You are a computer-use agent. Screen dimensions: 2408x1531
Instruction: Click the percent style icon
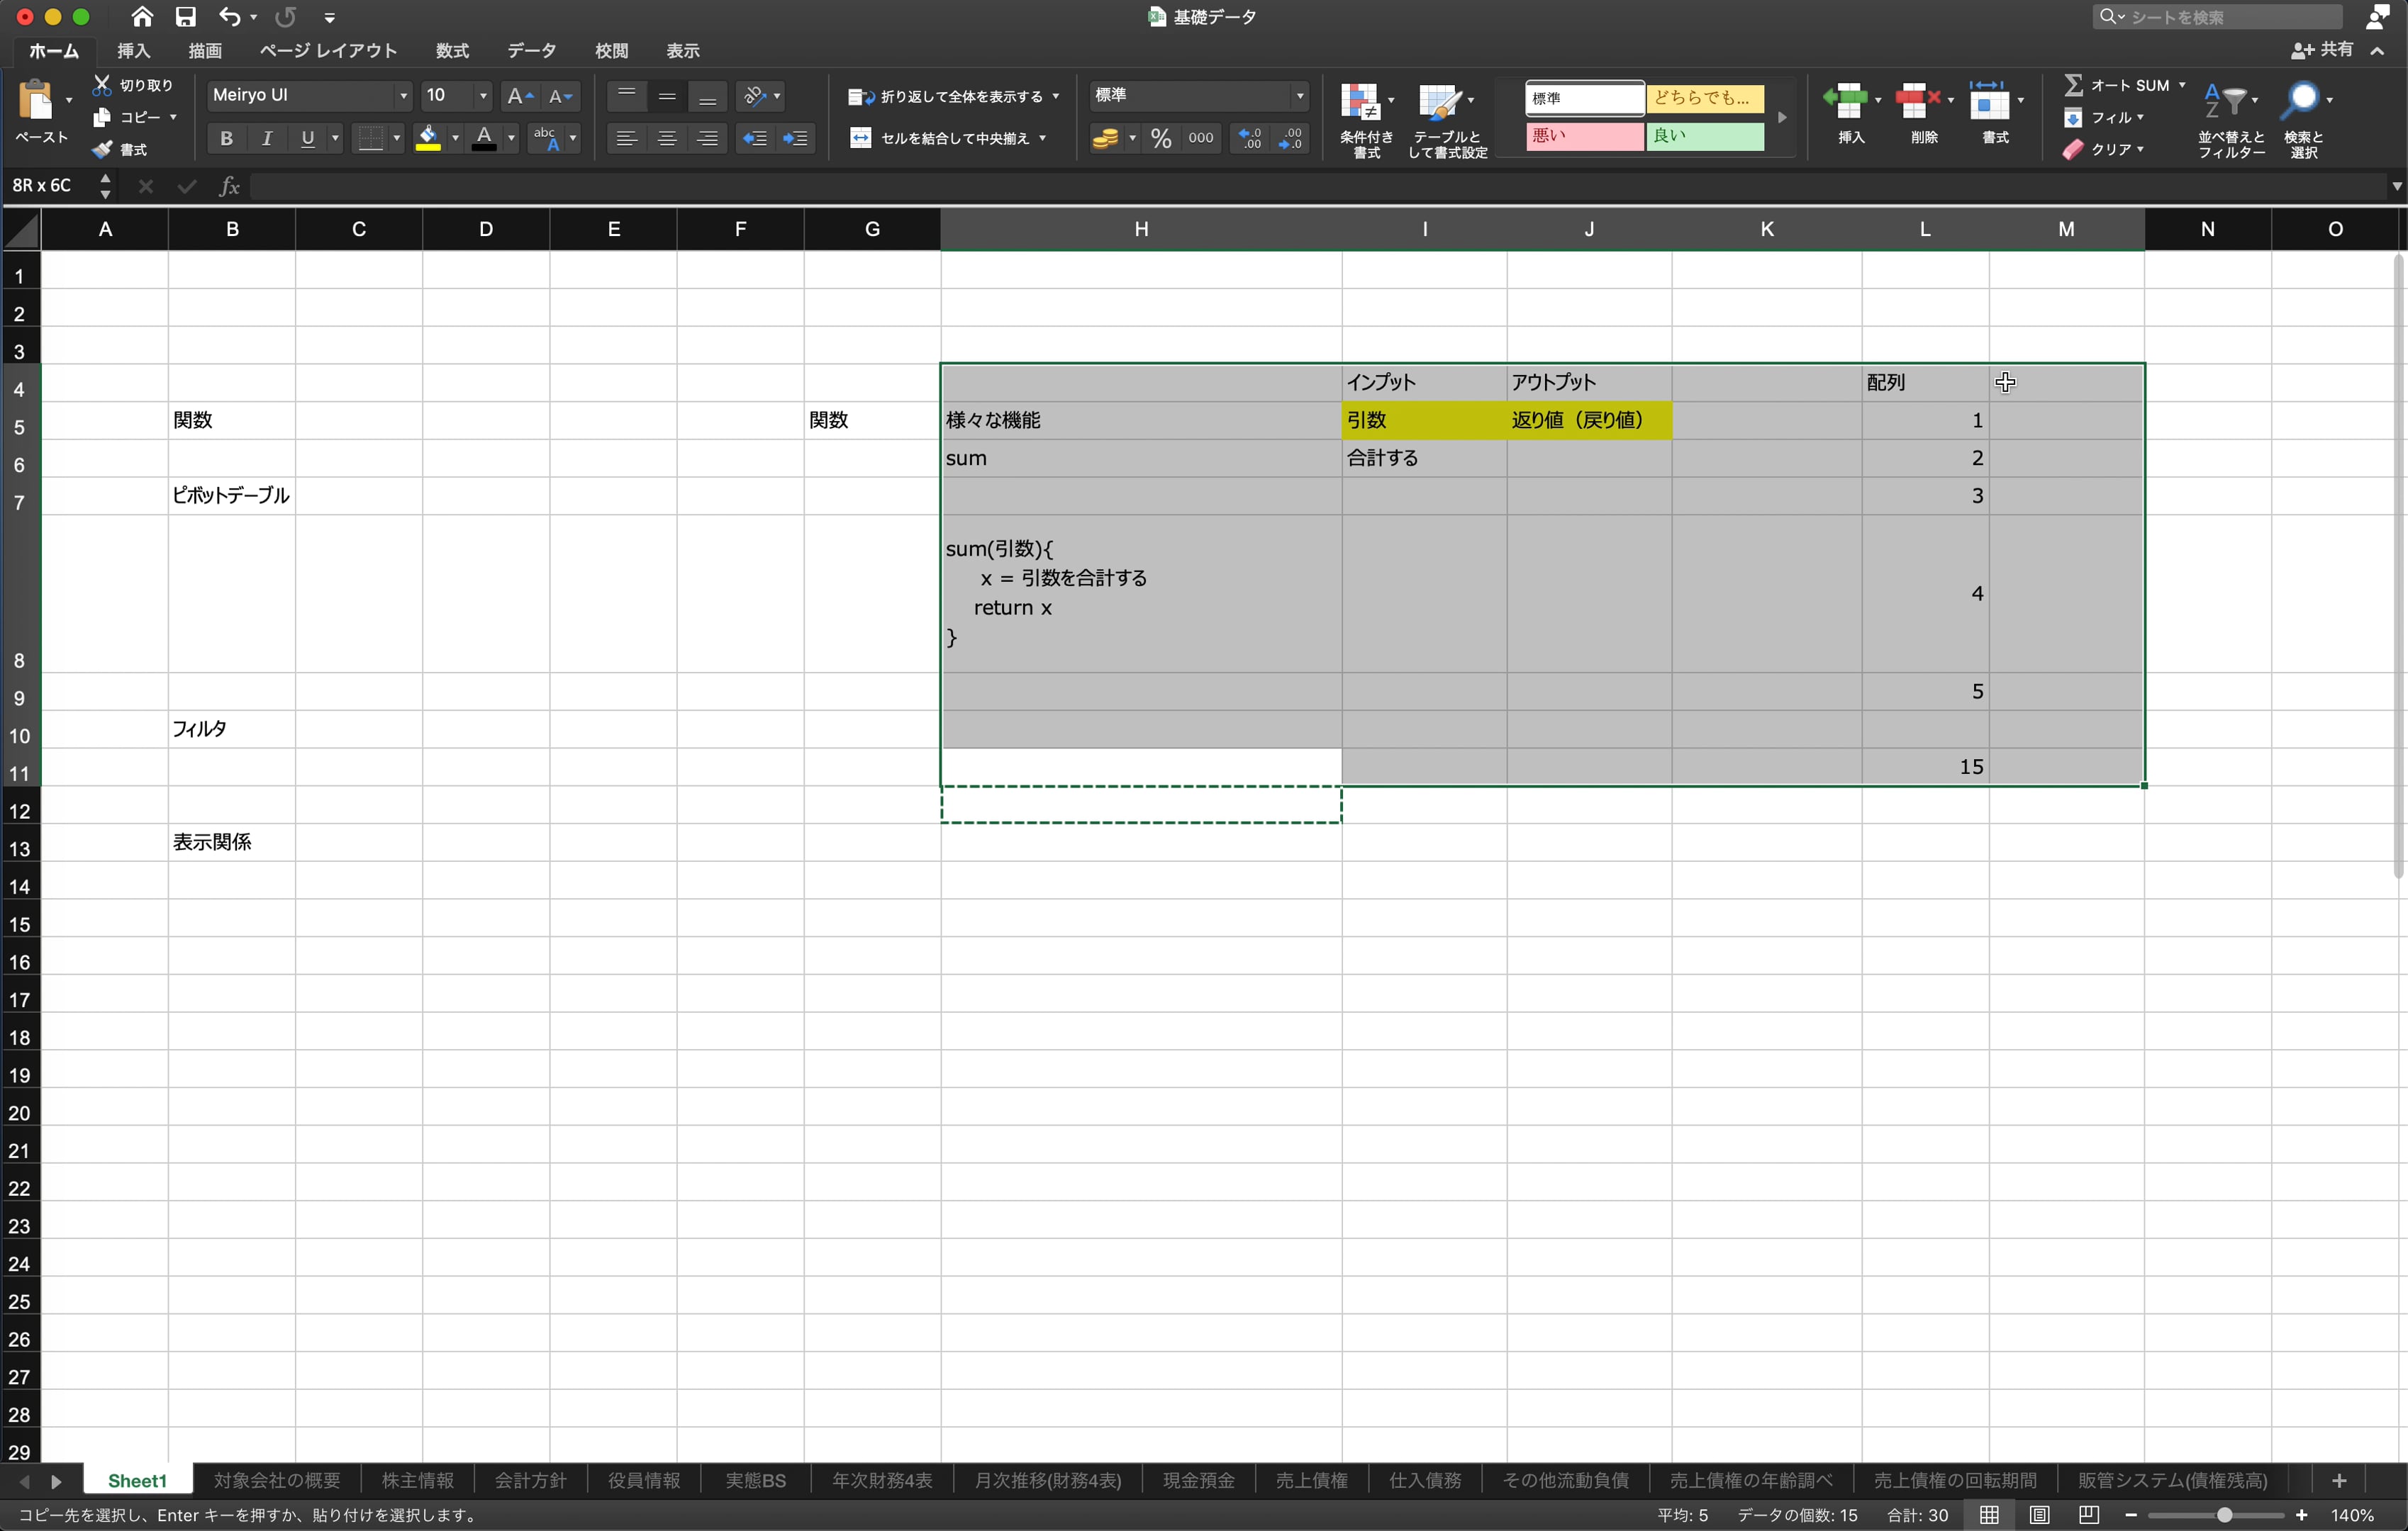click(1160, 139)
